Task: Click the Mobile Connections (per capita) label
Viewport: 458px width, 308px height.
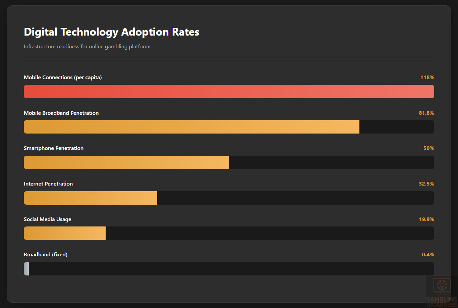Action: pos(63,78)
